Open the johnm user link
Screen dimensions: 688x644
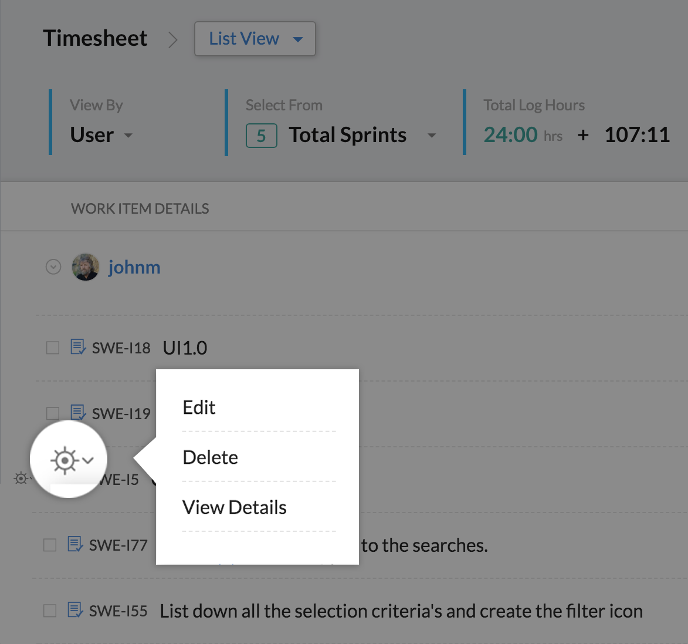tap(134, 268)
